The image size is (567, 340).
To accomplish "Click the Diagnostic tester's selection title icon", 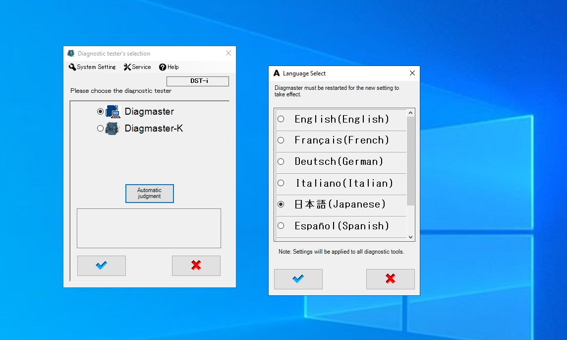I will pos(71,53).
